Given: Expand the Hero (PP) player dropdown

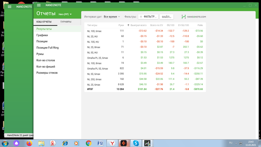Looking at the screenshot, I should (x=65, y=14).
